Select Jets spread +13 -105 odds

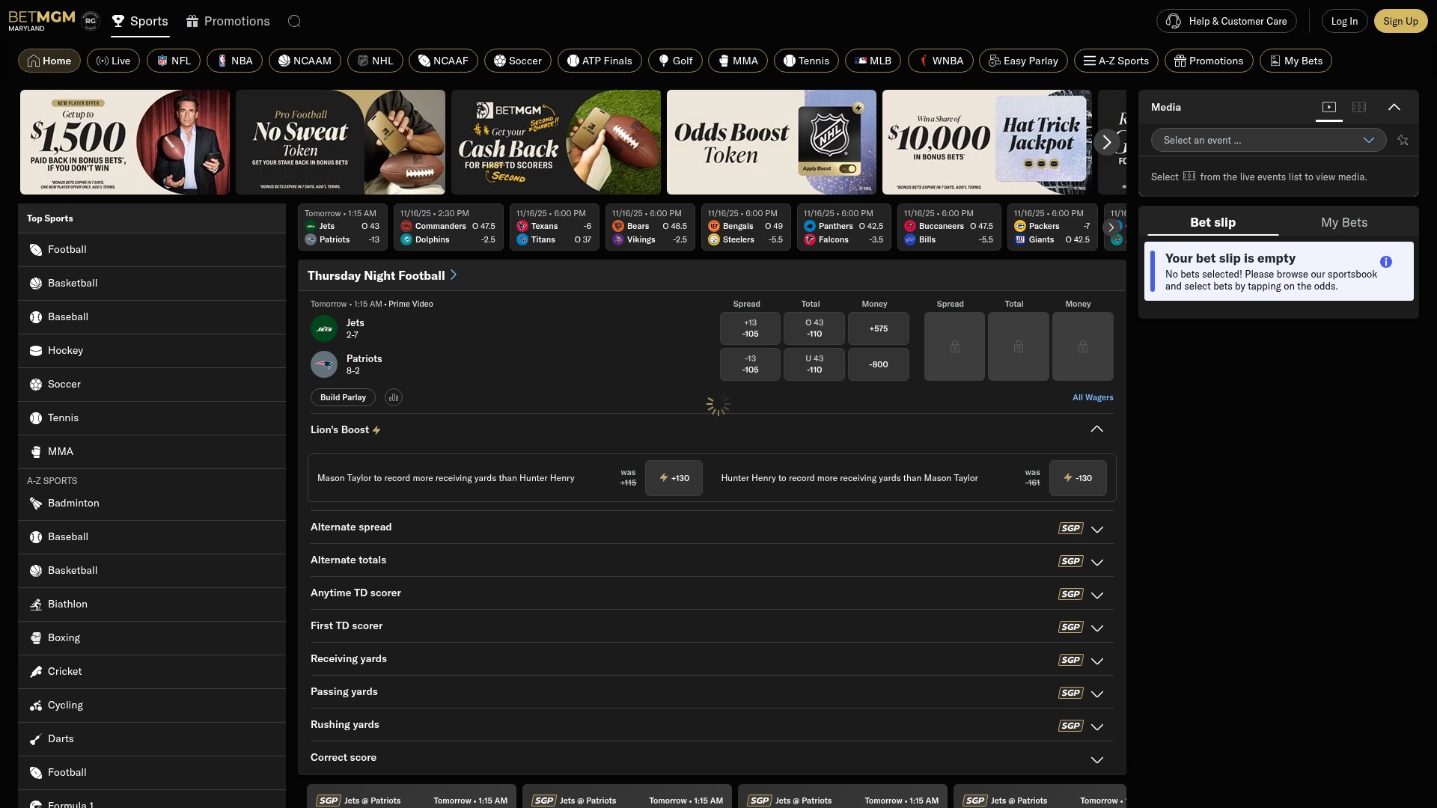point(750,328)
